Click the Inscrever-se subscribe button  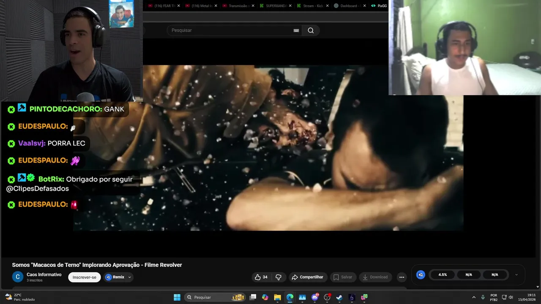pyautogui.click(x=85, y=277)
